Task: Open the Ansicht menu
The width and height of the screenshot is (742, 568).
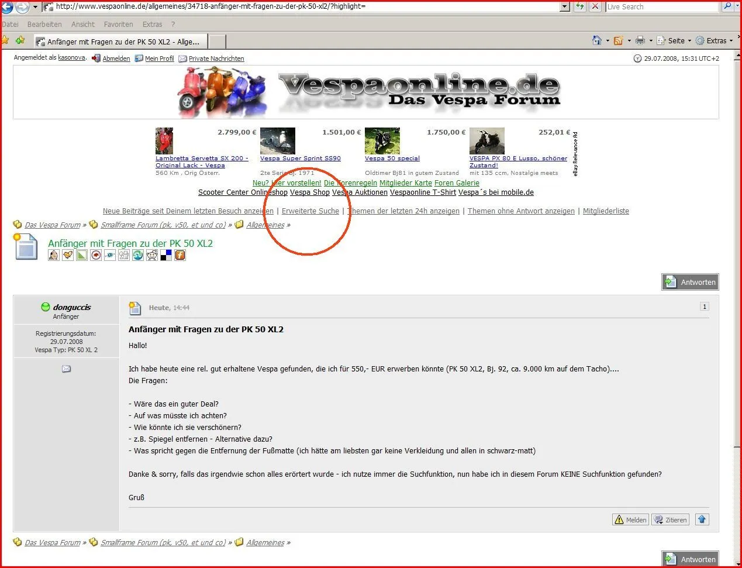Action: [x=83, y=24]
